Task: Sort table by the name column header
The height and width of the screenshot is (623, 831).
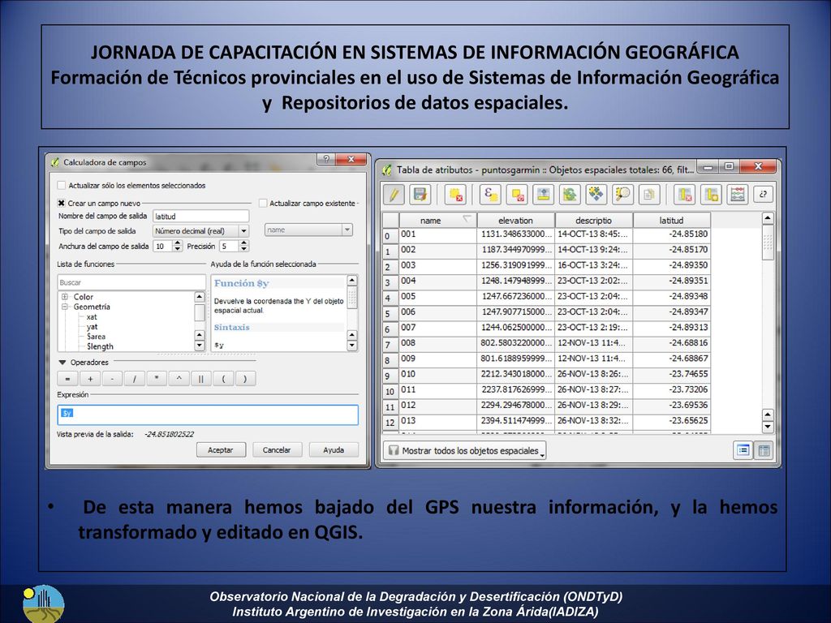Action: coord(437,221)
